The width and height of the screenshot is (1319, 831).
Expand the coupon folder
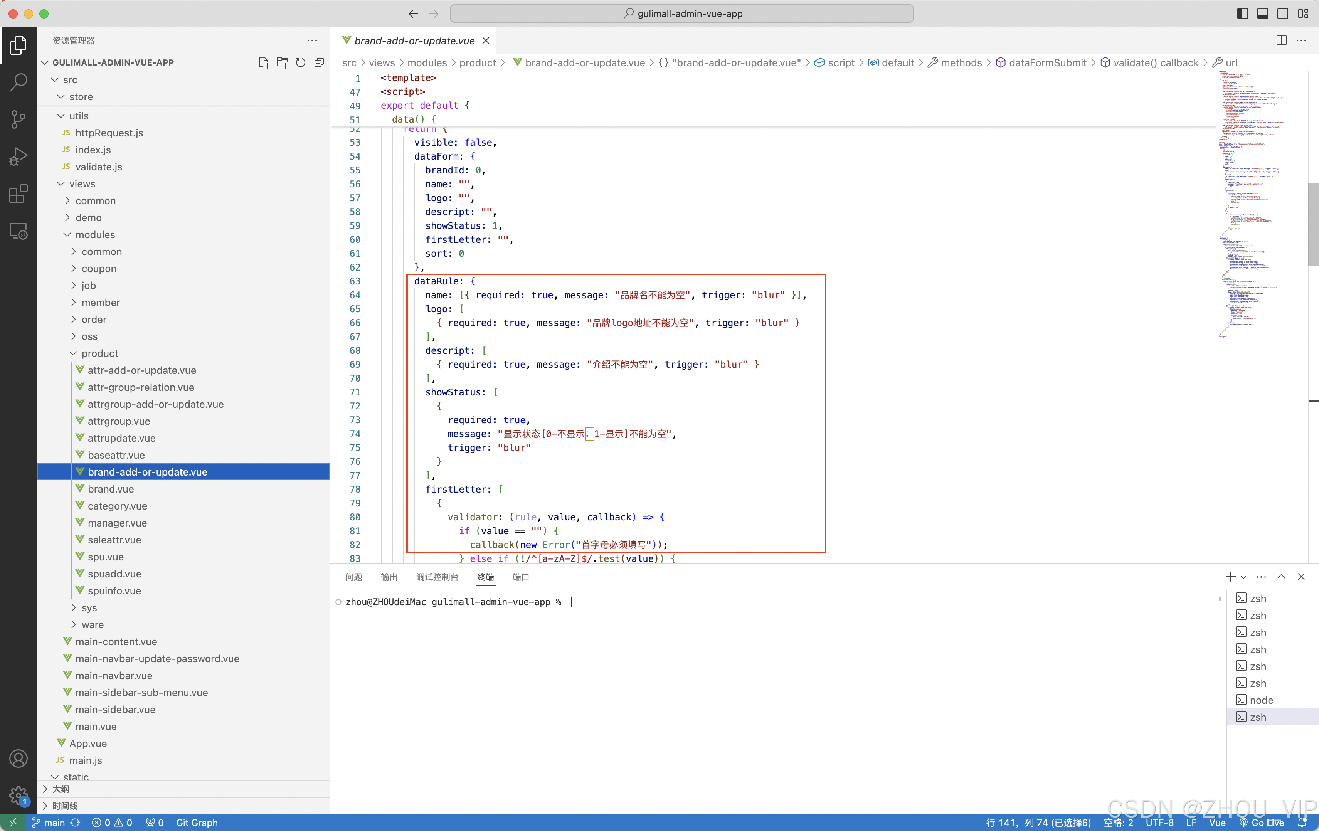(x=99, y=268)
